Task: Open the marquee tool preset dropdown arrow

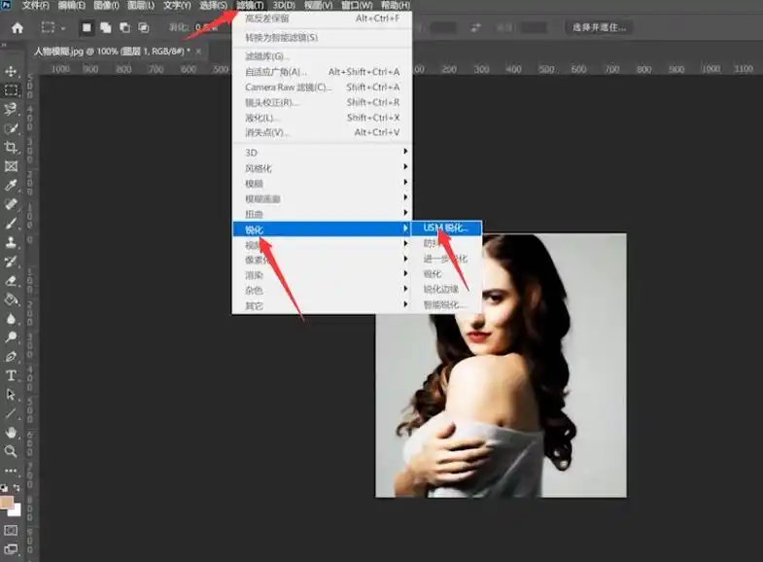Action: click(63, 28)
